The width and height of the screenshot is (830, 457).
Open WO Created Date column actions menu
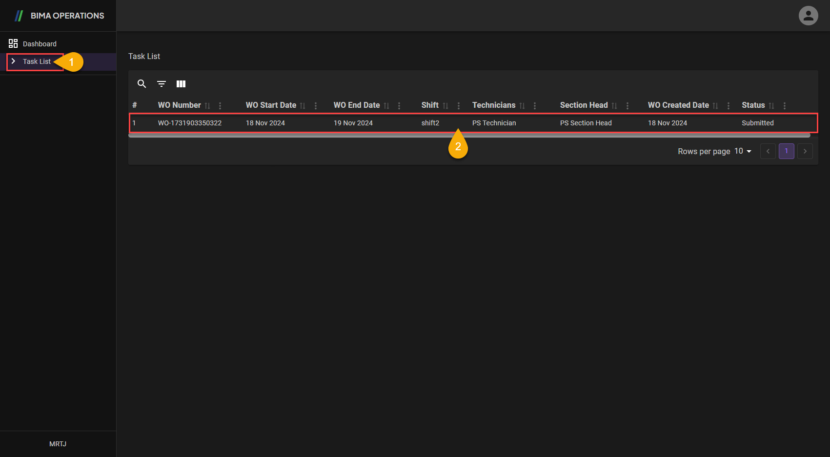[x=729, y=106]
